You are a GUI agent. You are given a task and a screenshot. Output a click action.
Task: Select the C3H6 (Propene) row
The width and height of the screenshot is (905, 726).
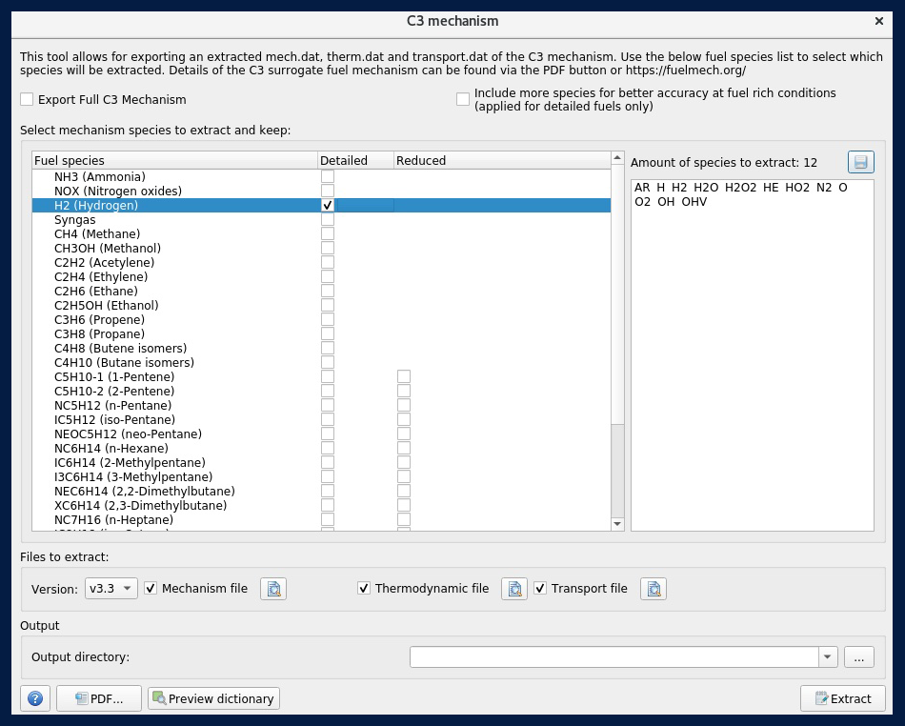tap(321, 320)
